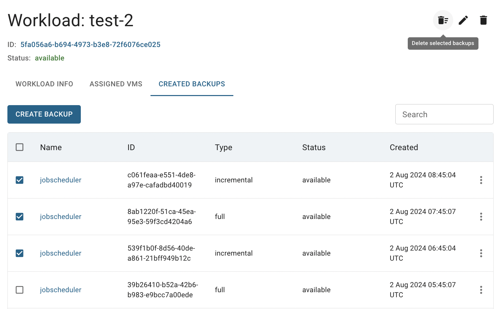Open the three-dot menu for the 08:45:04 backup
The image size is (499, 309).
(481, 180)
